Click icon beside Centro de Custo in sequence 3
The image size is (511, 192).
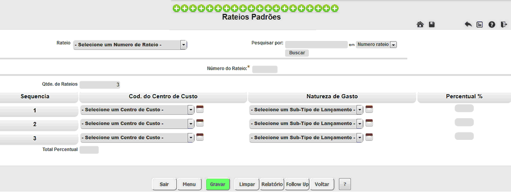(200, 137)
